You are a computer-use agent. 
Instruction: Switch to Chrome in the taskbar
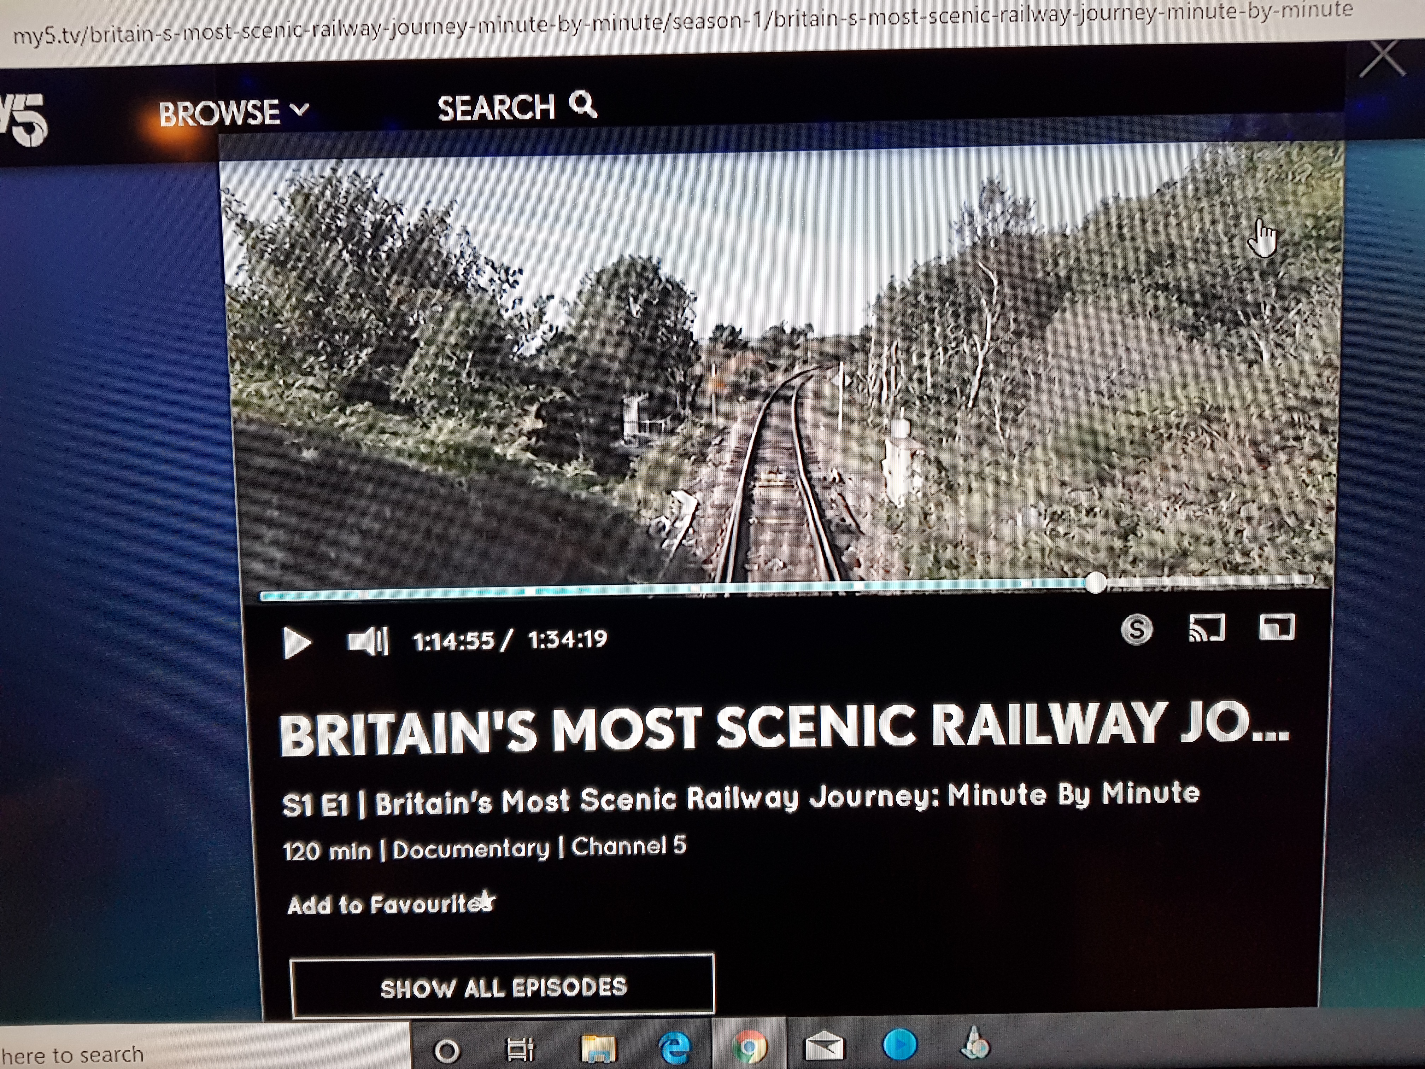coord(749,1046)
